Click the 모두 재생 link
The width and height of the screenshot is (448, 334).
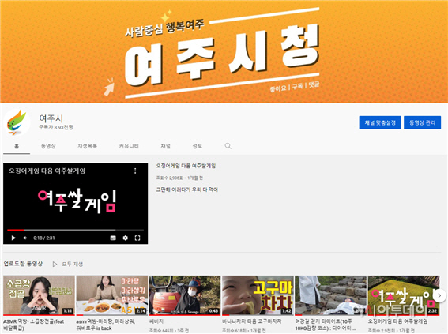pyautogui.click(x=72, y=264)
